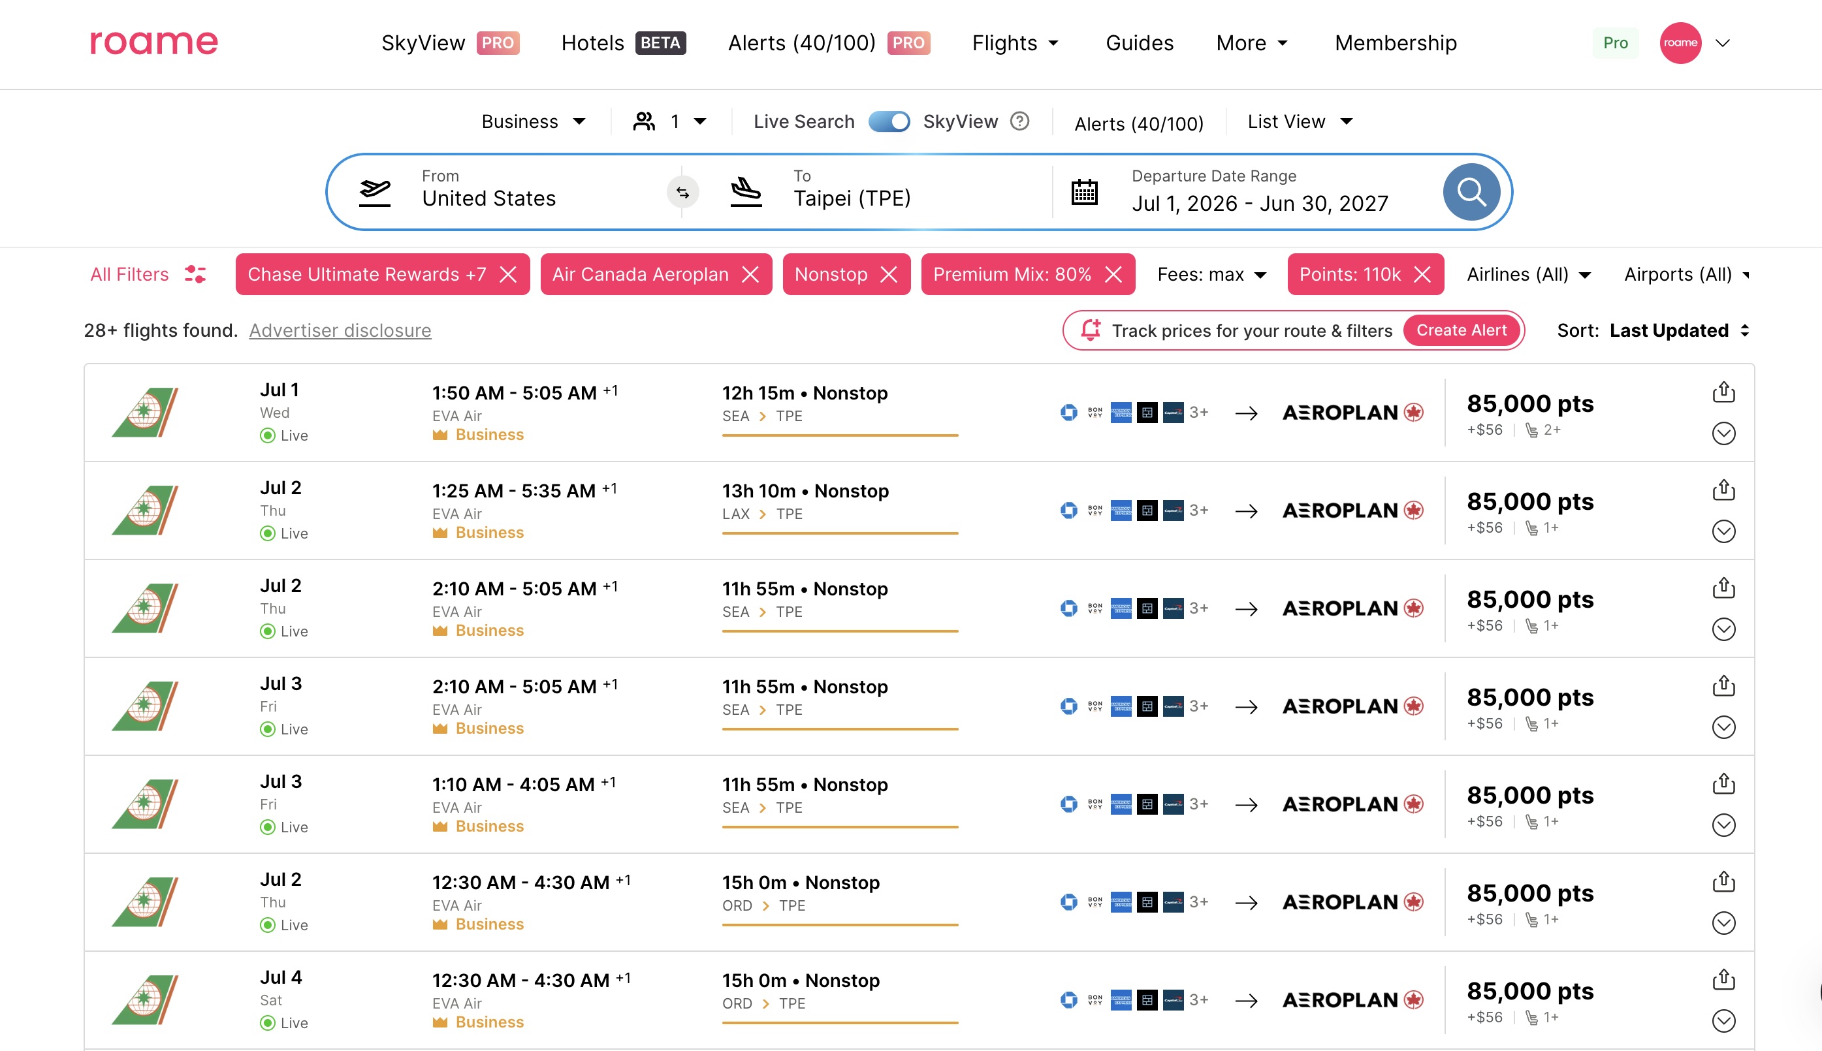Share the Jul 1 SEA flight
Image resolution: width=1822 pixels, height=1051 pixels.
click(x=1723, y=392)
